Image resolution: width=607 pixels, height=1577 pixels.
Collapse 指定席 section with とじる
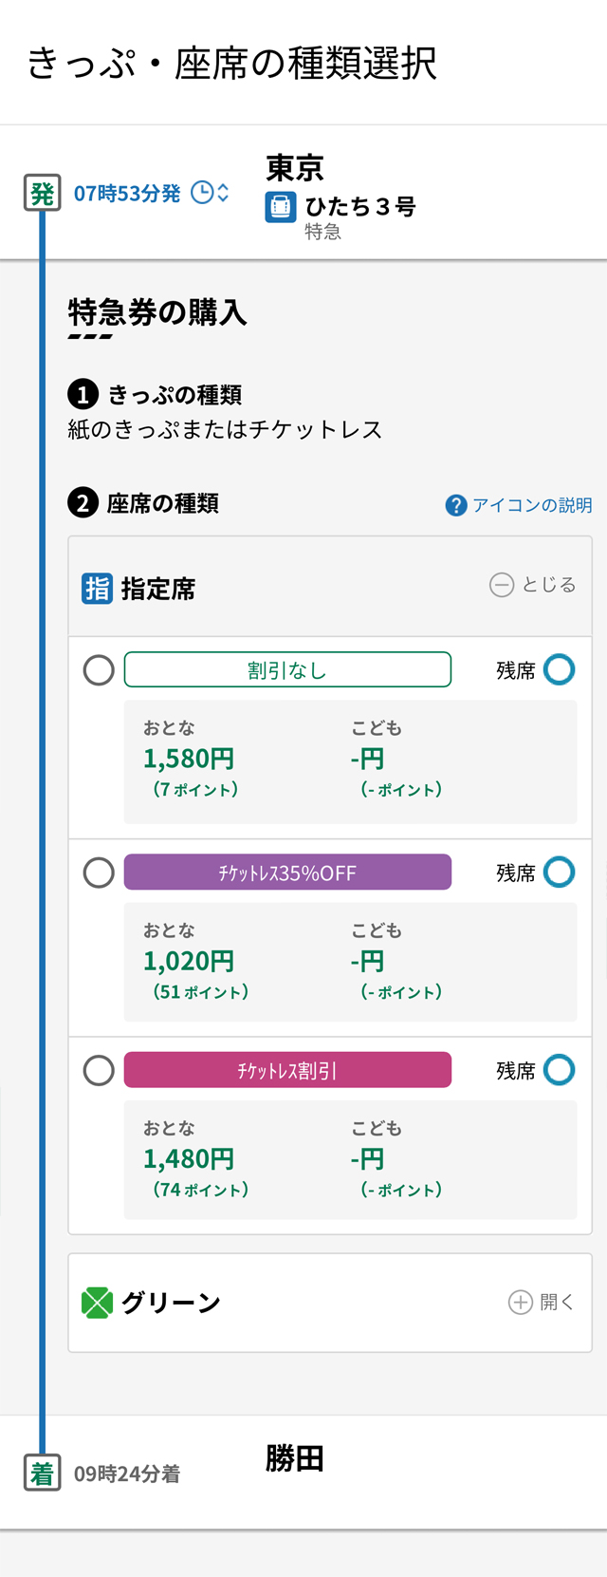(532, 585)
